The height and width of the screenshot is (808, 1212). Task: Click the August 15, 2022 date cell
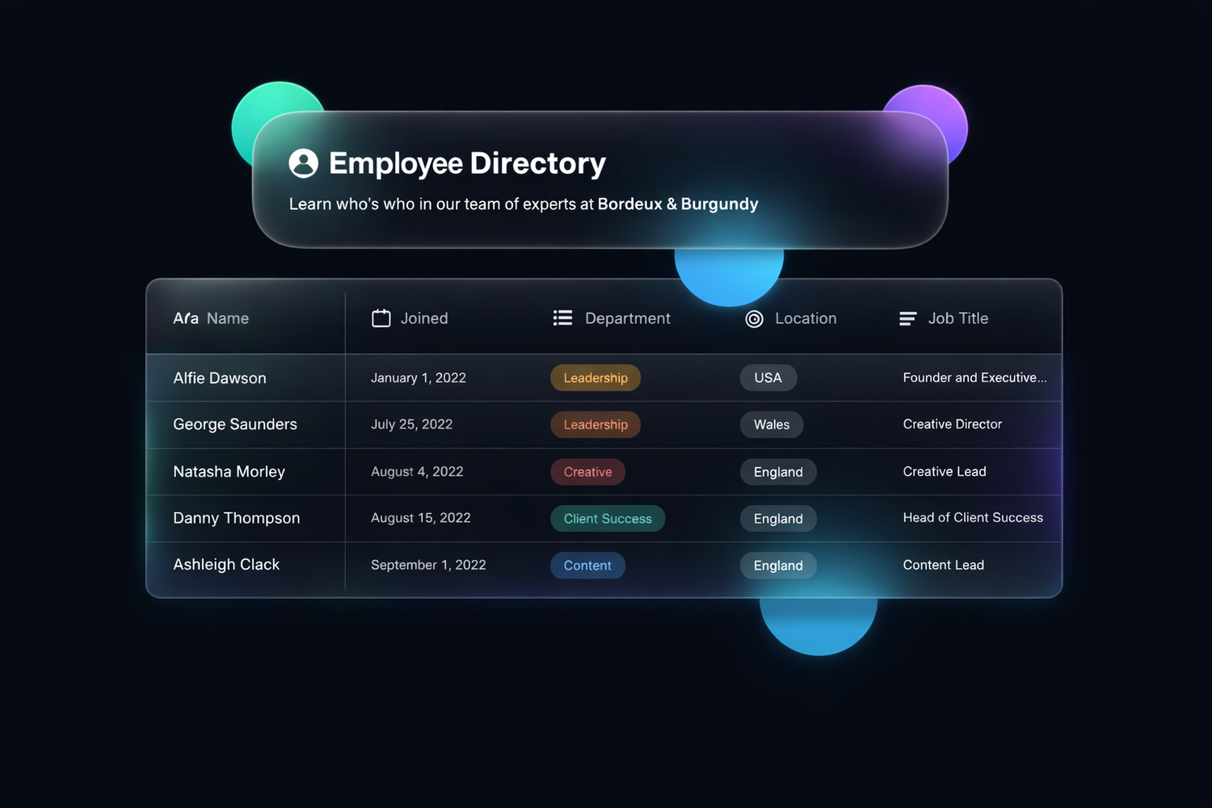pos(421,518)
